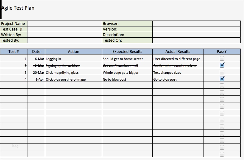The height and width of the screenshot is (160, 244).
Task: Tick the first empty-row Pass checkbox
Action: [x=222, y=86]
